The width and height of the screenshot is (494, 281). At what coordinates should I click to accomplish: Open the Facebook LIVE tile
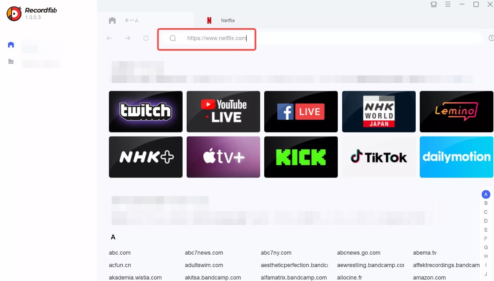301,112
